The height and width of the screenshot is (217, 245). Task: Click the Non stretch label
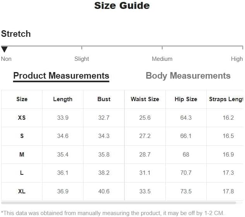tap(6, 59)
